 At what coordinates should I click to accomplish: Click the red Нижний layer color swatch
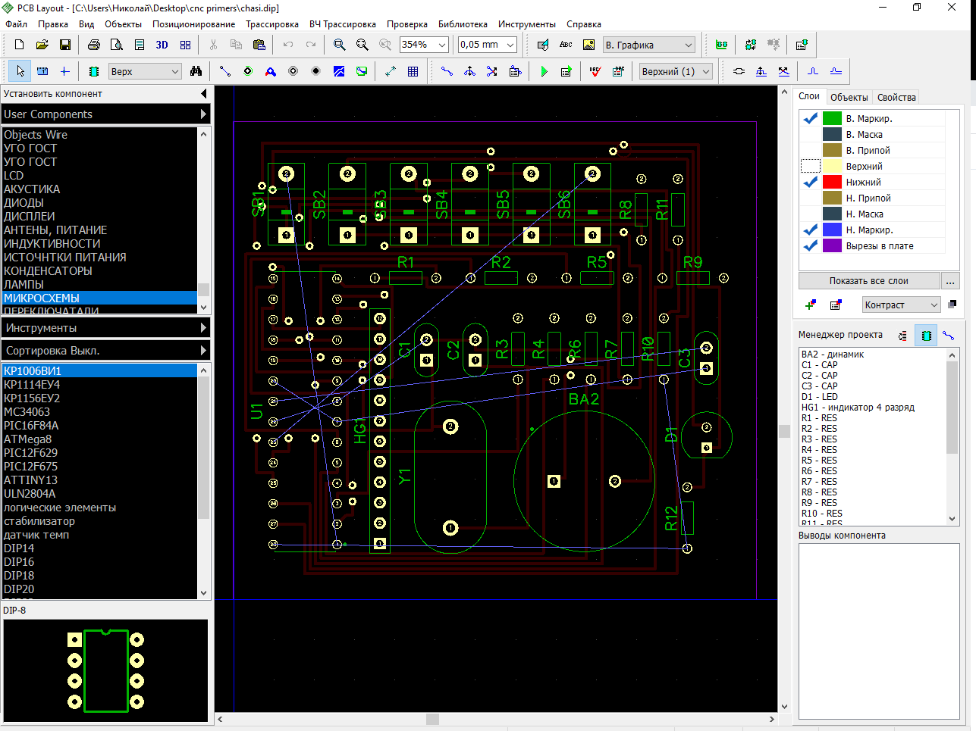click(832, 183)
